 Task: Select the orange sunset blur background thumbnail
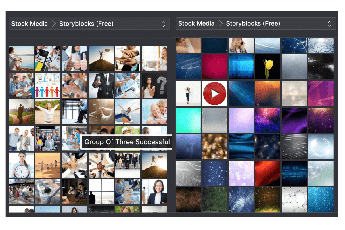(268, 93)
